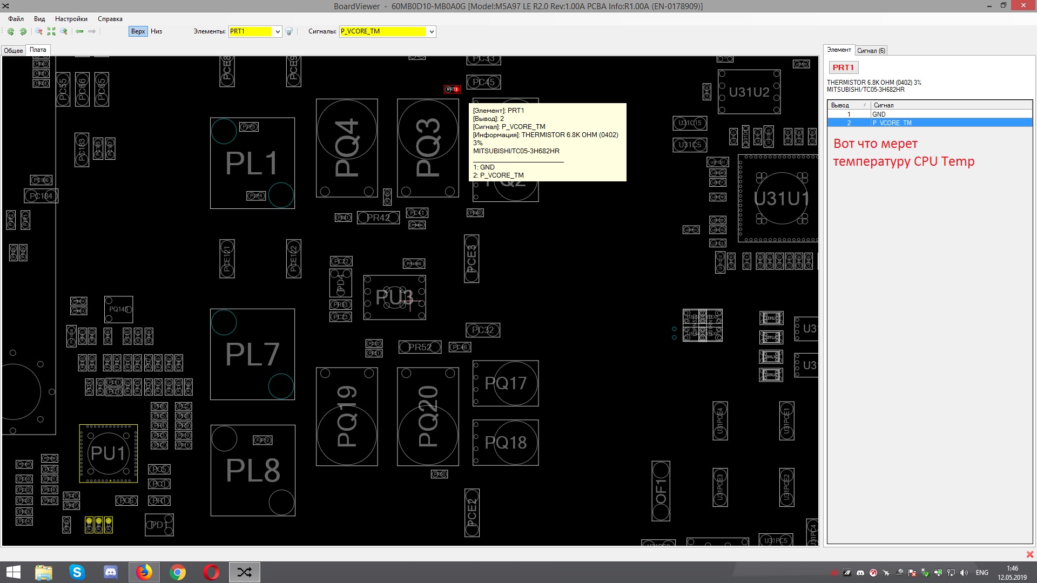Click the gray forward arrow icon
This screenshot has height=583, width=1037.
tap(92, 31)
